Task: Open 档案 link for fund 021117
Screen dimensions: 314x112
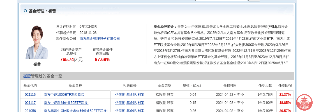Action: (x=141, y=103)
